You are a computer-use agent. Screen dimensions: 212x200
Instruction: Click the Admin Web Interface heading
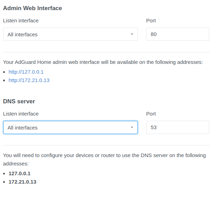pos(33,8)
